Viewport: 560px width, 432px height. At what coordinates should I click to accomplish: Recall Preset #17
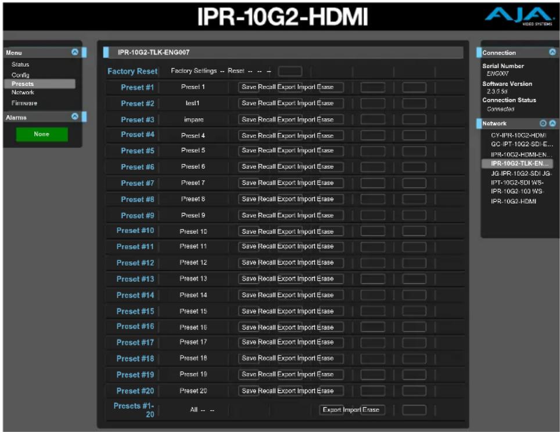pos(267,342)
